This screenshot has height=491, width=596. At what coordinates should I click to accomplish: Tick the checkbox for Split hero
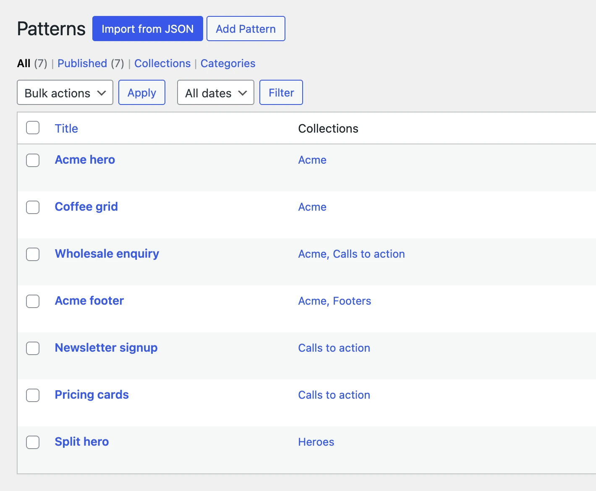point(33,442)
